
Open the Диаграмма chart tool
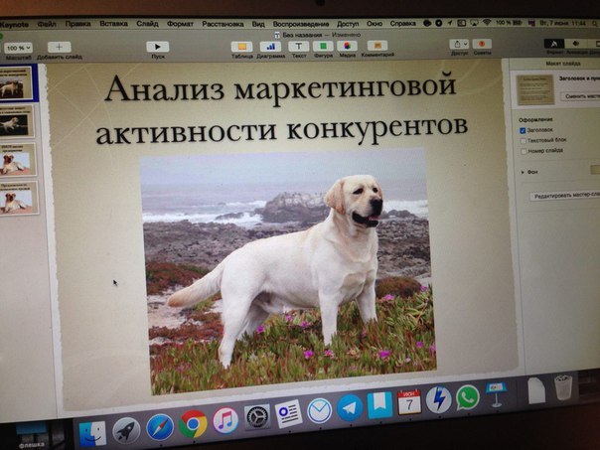point(270,46)
